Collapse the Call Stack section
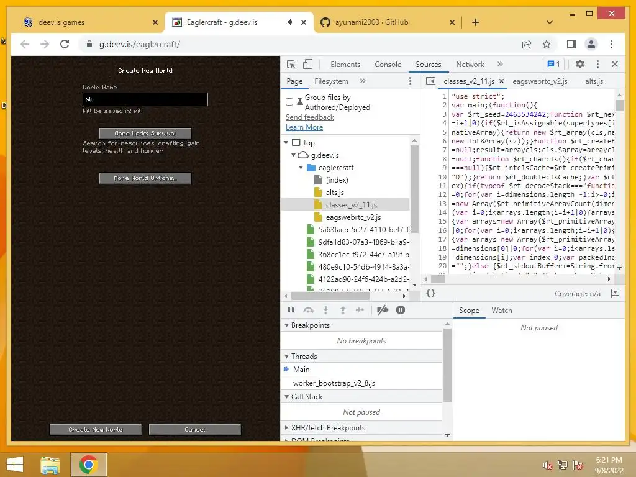This screenshot has height=477, width=636. pos(286,397)
